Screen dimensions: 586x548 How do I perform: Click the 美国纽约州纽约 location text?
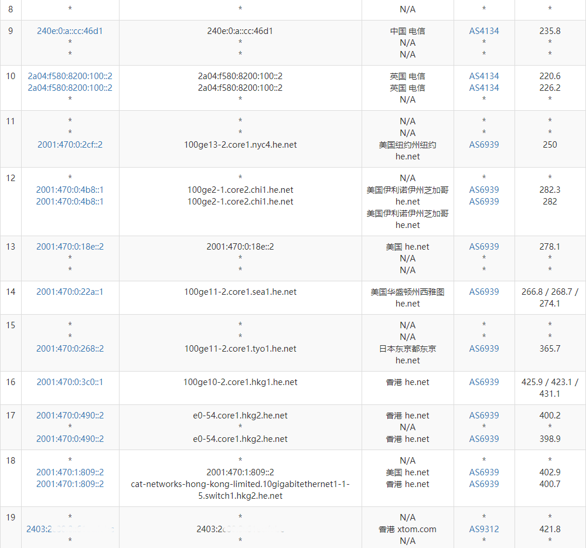pos(407,145)
